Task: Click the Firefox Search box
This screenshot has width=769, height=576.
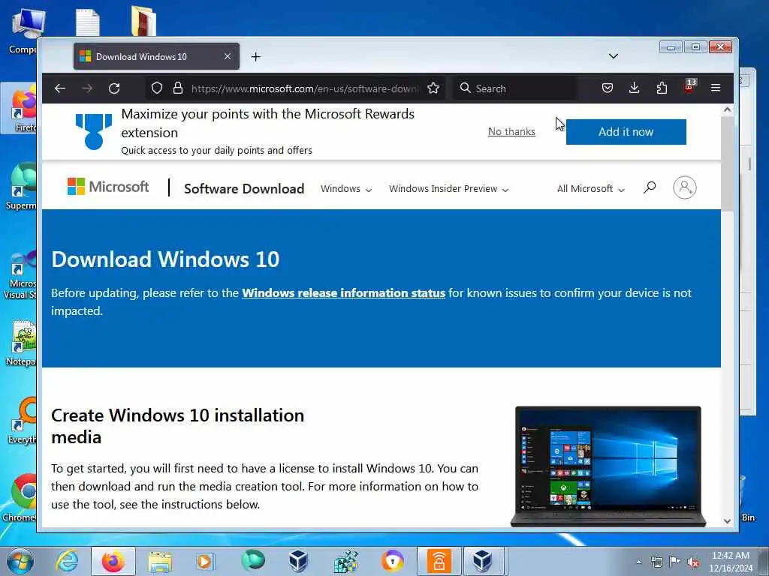Action: 514,88
